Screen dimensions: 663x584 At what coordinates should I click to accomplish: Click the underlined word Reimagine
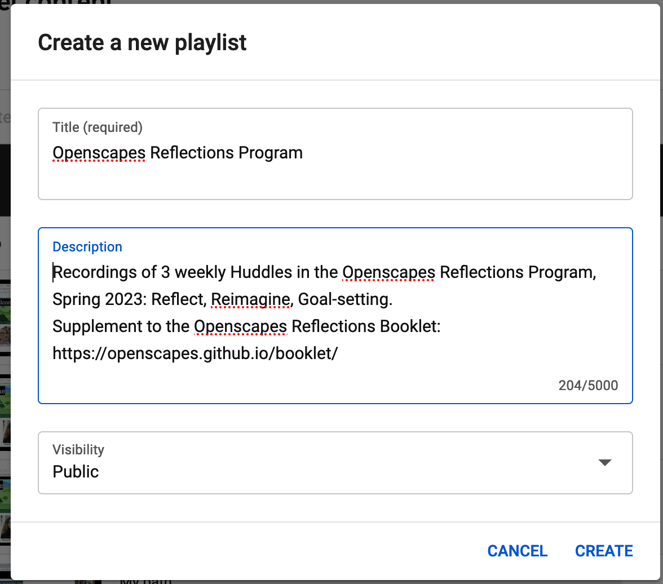point(250,299)
